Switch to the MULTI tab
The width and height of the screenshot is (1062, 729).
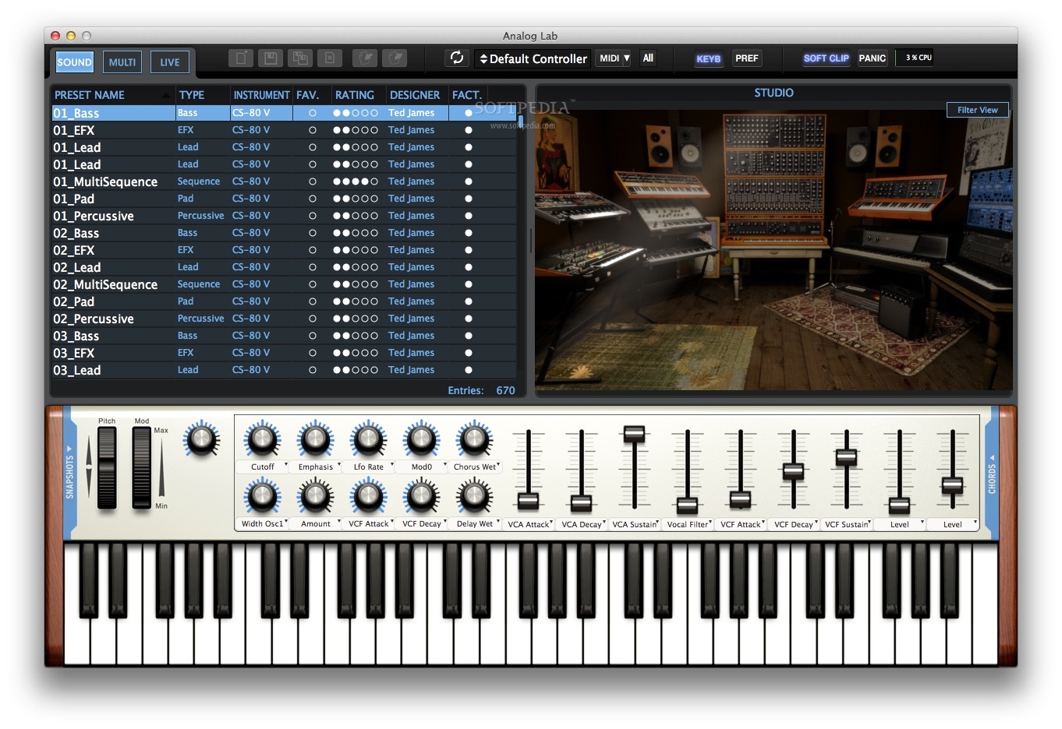coord(122,62)
